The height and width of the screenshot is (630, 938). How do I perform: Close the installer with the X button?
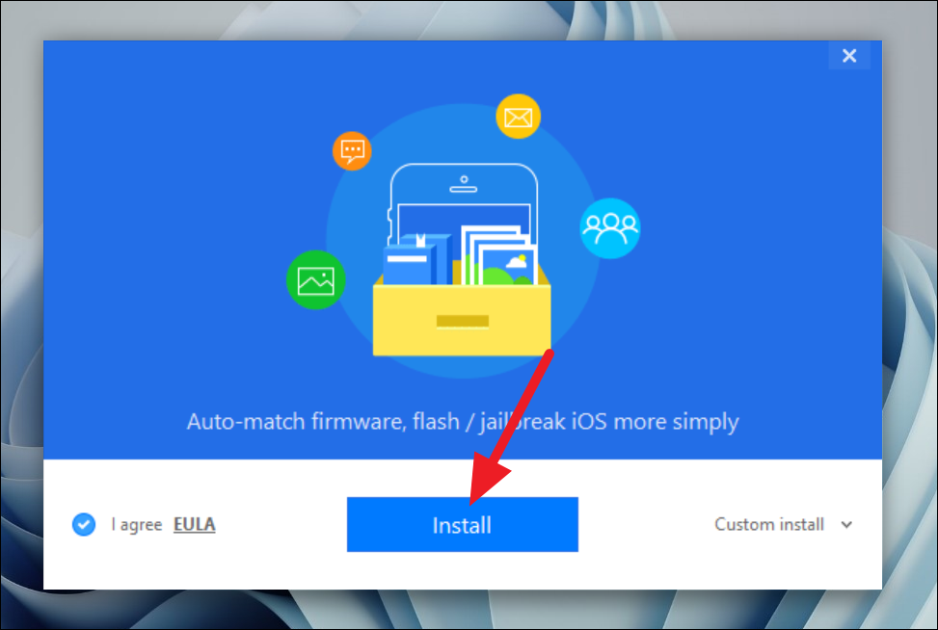(849, 56)
